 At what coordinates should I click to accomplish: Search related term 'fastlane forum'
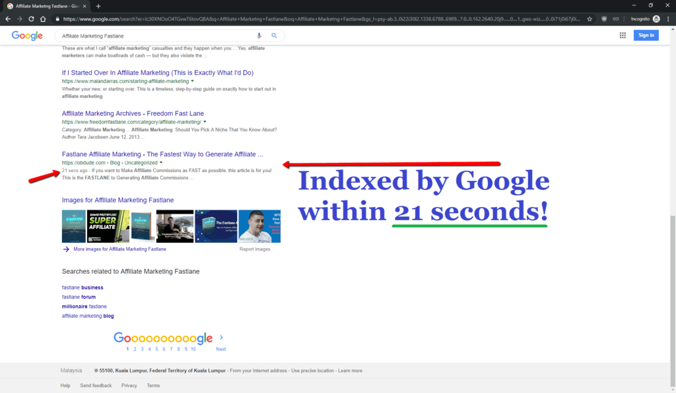79,297
